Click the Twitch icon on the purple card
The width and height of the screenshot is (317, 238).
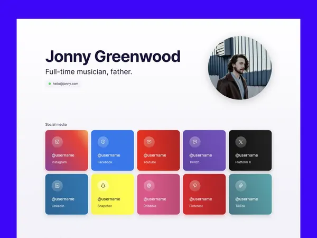pyautogui.click(x=195, y=142)
